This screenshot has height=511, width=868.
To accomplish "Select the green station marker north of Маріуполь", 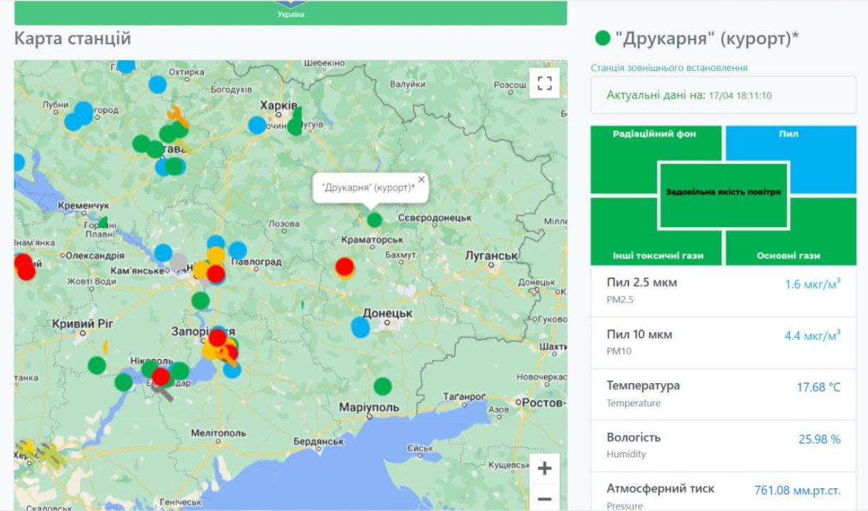I will (x=383, y=386).
